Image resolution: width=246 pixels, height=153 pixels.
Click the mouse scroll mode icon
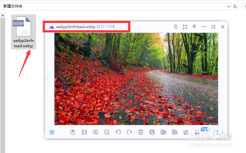click(73, 132)
